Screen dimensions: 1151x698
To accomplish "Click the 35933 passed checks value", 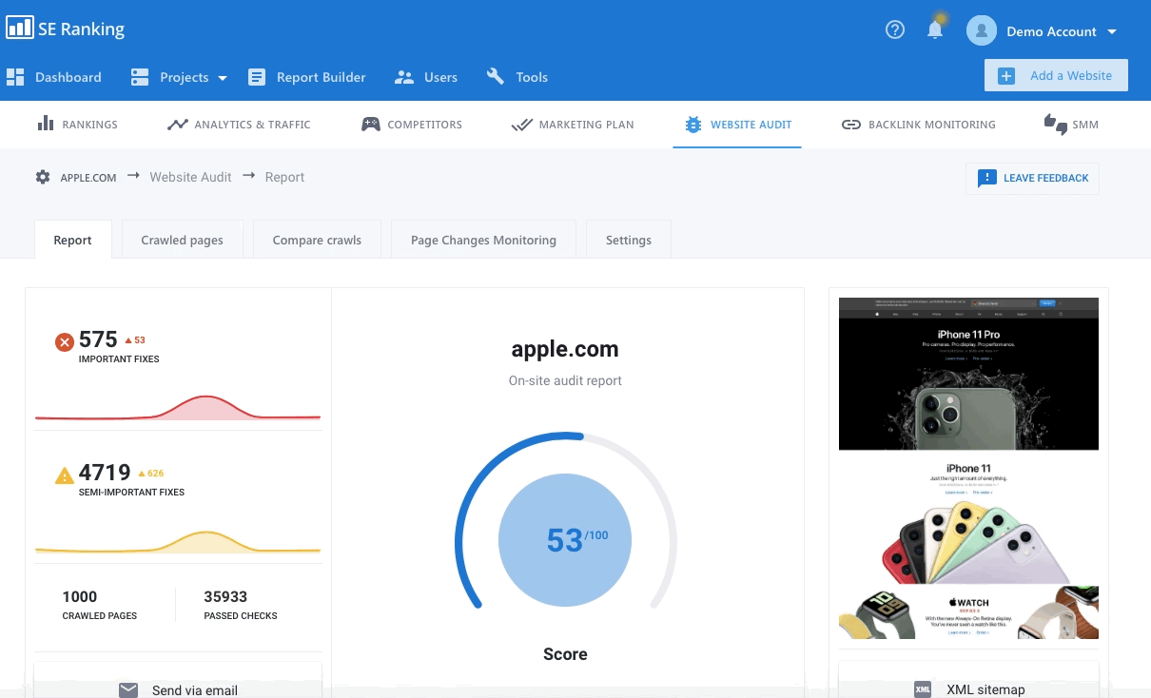I will point(225,597).
